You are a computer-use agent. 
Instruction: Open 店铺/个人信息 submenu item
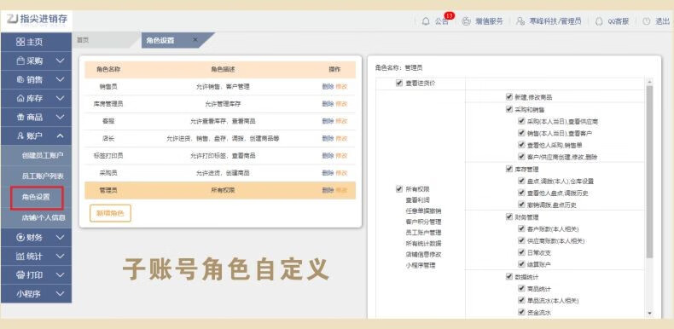pyautogui.click(x=44, y=217)
